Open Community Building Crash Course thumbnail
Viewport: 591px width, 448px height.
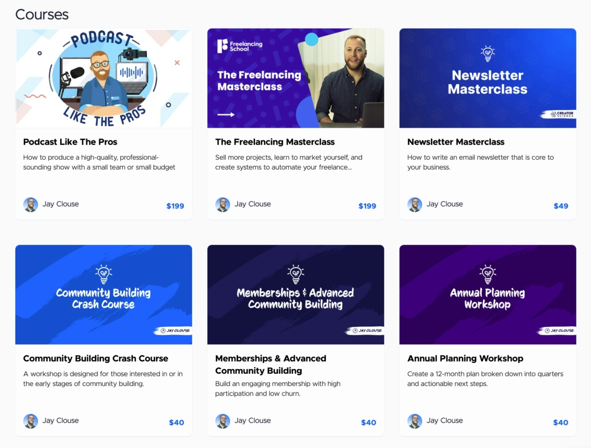tap(104, 294)
